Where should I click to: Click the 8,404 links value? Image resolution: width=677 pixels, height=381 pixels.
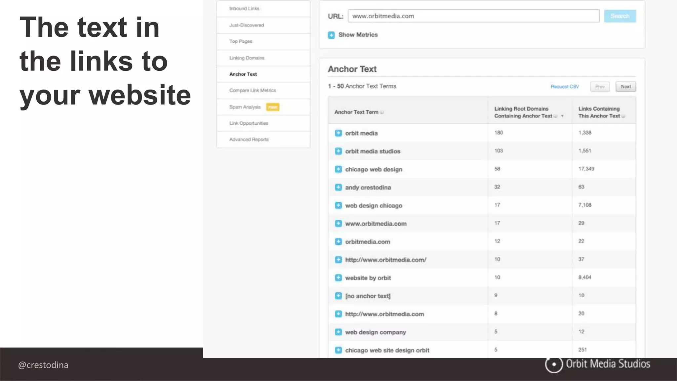click(x=584, y=277)
